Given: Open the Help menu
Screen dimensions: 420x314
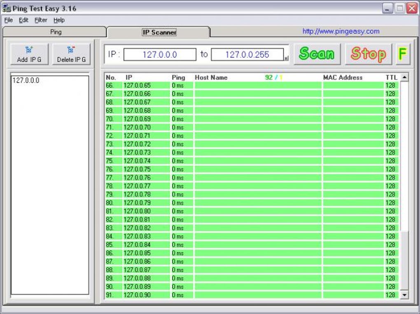Looking at the screenshot, I should tap(59, 20).
